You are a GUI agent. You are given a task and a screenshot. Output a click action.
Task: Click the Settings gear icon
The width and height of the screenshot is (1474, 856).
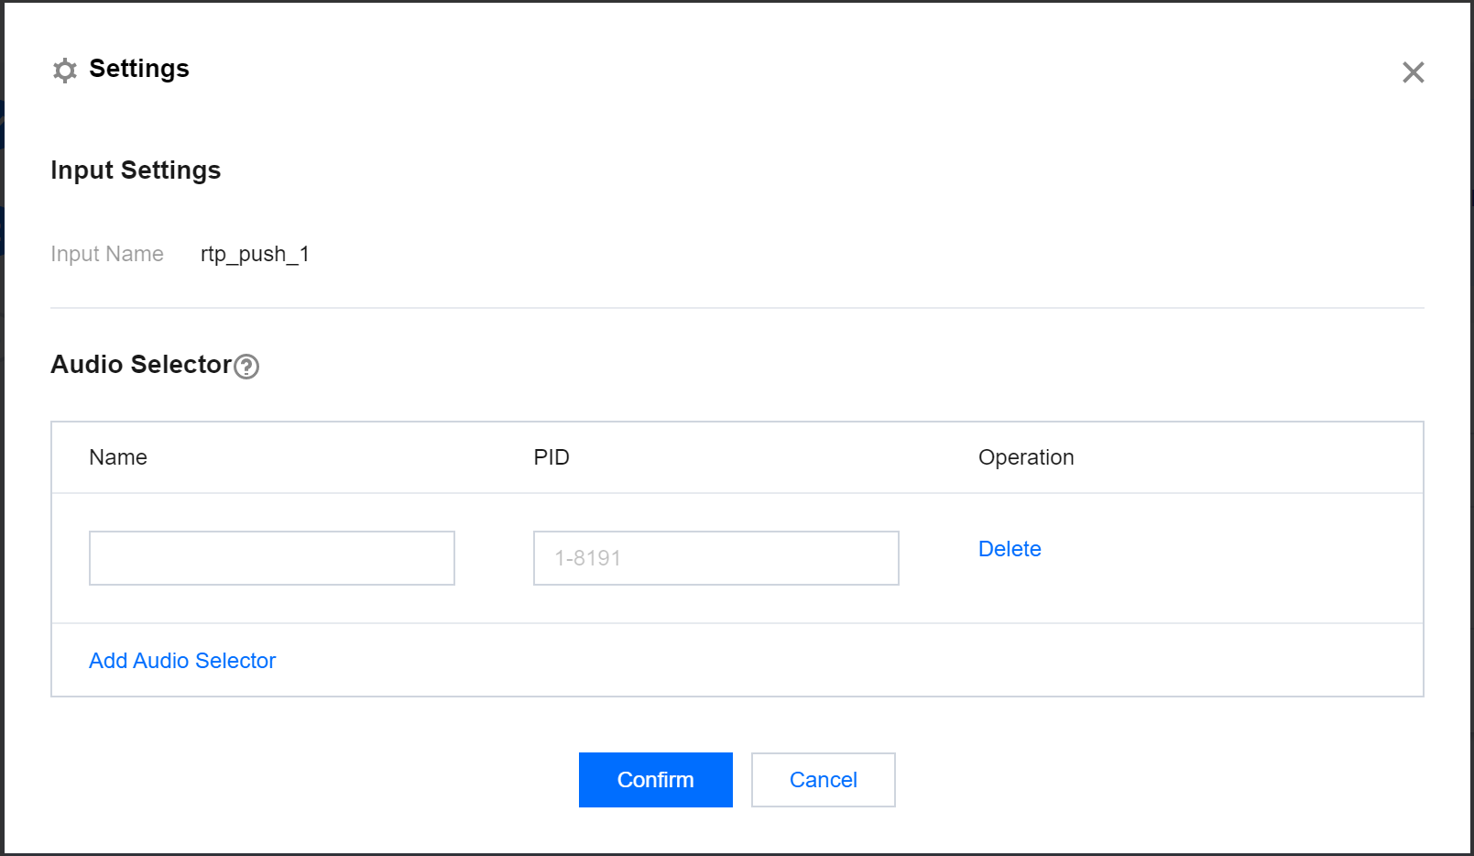point(64,71)
